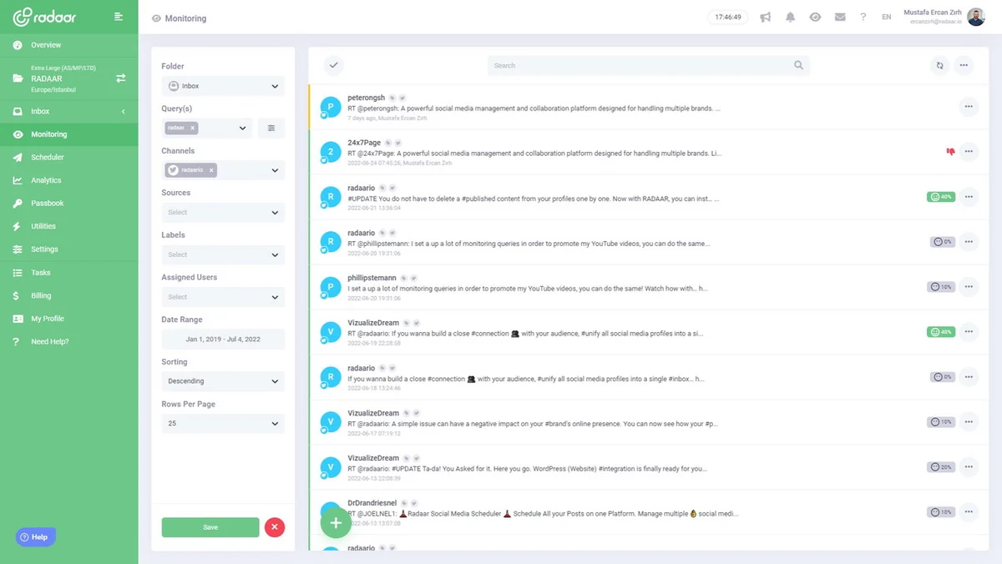Screen dimensions: 1002x564
Task: Open the Rows Per Page dropdown
Action: click(x=223, y=424)
